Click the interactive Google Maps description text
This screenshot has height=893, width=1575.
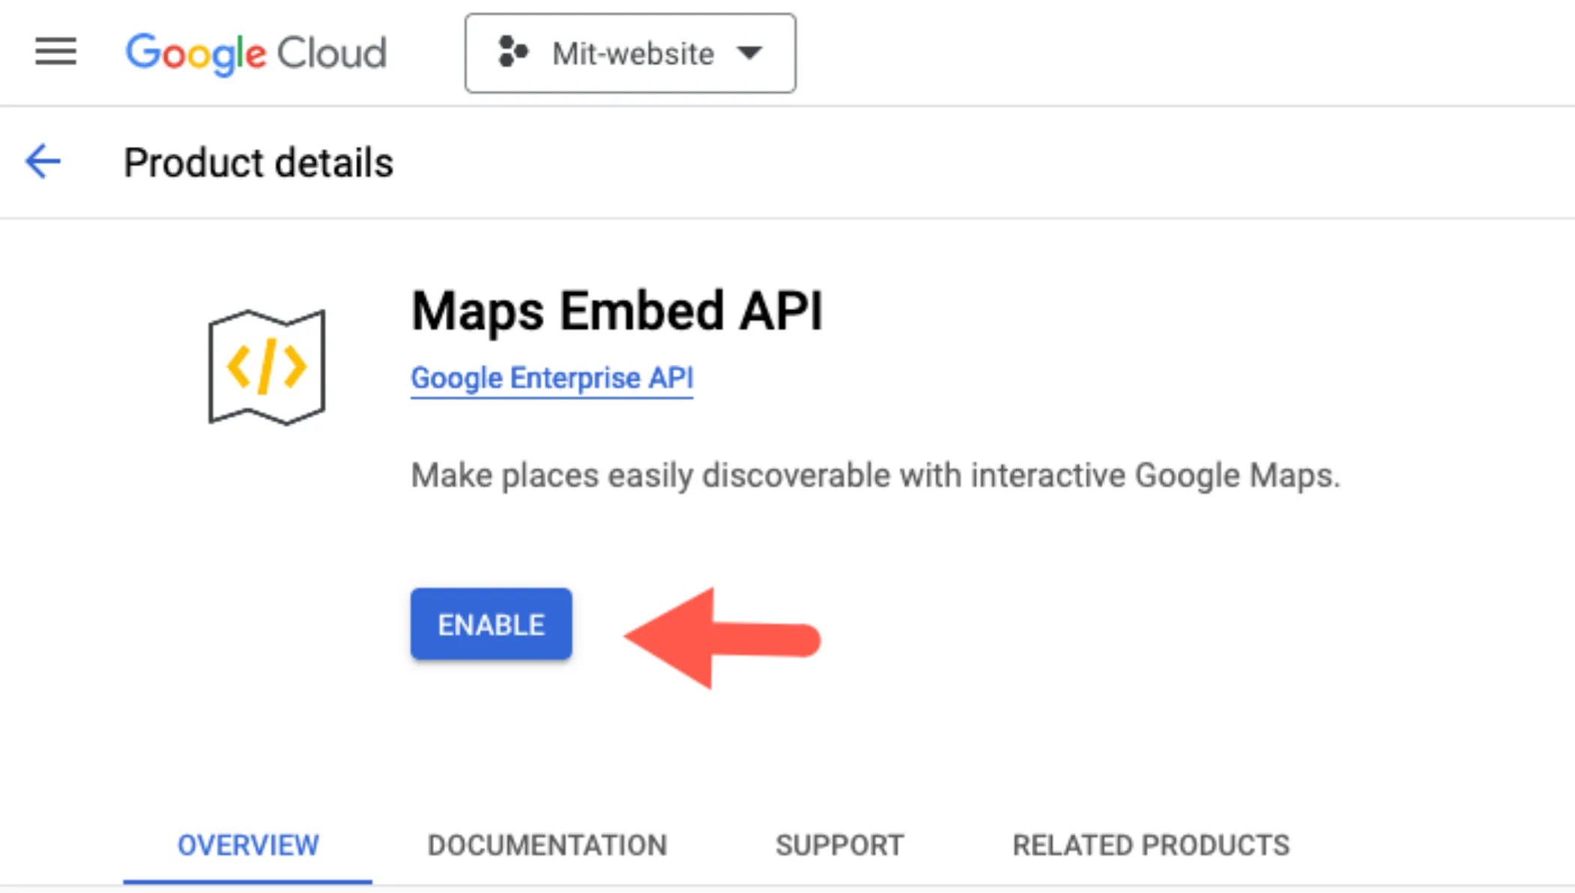(x=874, y=475)
